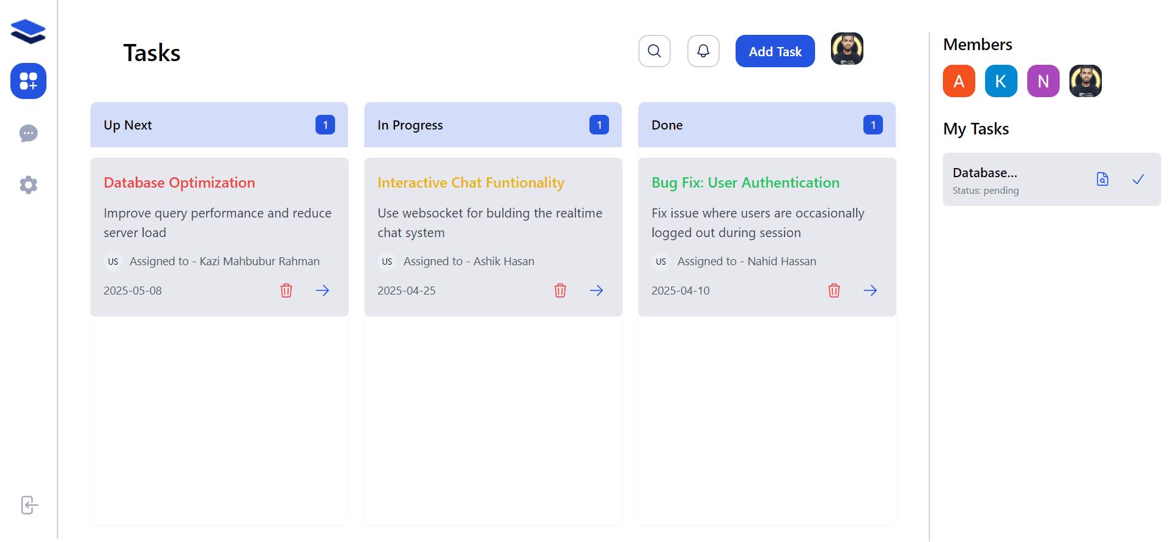
Task: Move Interactive Chat task forward with arrow
Action: pyautogui.click(x=596, y=290)
